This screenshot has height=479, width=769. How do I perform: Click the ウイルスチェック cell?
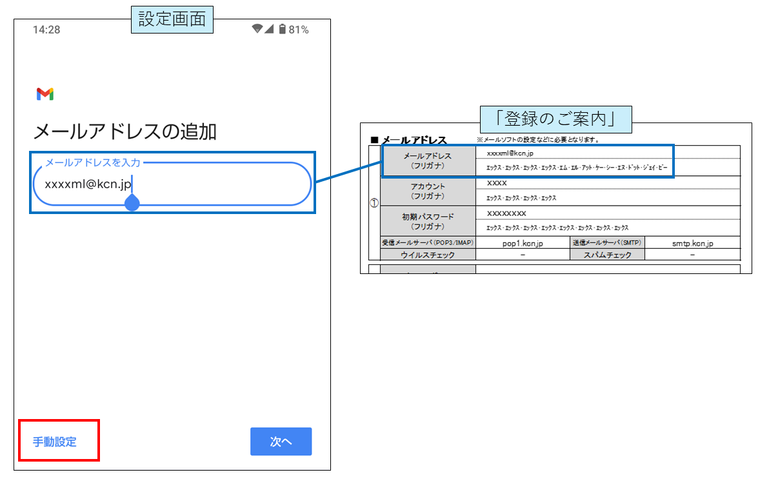pyautogui.click(x=428, y=255)
